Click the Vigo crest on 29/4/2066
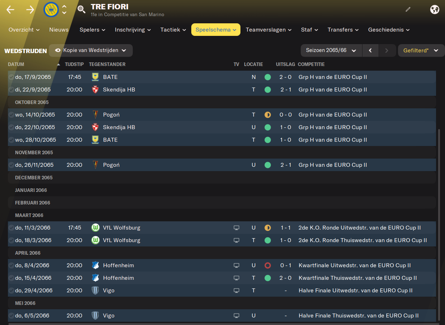 coord(95,291)
